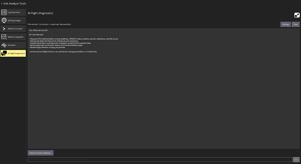Click the 'Review flight behavior or logs' bullet
The image size is (301, 164).
(47, 47)
